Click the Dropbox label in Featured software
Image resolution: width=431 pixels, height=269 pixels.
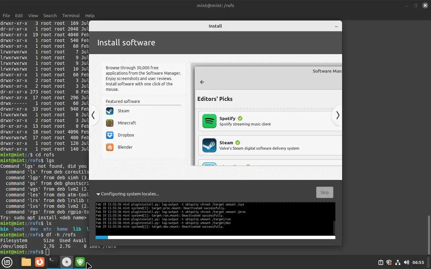[x=126, y=135]
